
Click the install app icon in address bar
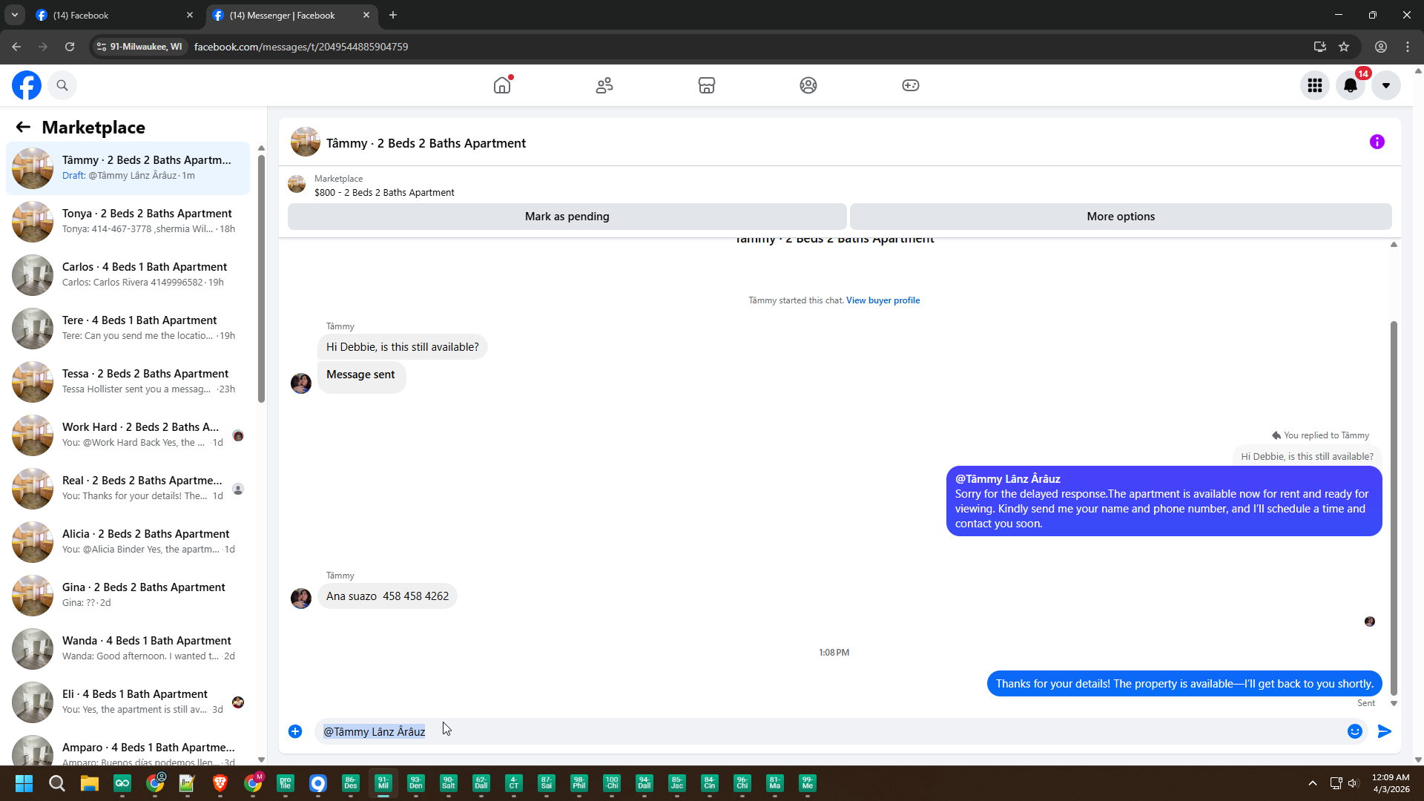pos(1320,47)
